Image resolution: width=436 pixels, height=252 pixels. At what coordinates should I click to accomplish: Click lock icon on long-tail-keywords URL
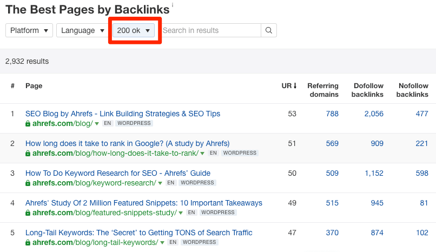coord(28,242)
